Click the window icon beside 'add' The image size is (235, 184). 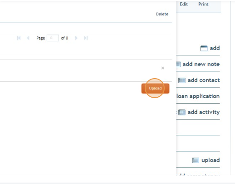coord(204,48)
